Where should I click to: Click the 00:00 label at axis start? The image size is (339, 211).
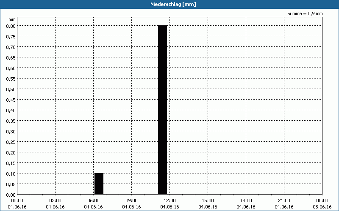pos(17,201)
